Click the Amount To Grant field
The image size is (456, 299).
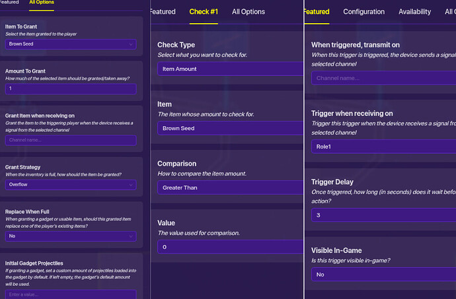71,88
